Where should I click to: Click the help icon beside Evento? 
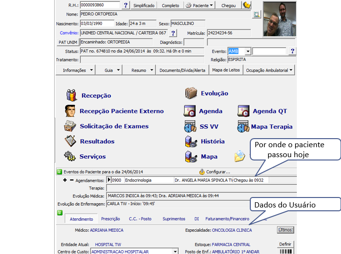click(292, 51)
